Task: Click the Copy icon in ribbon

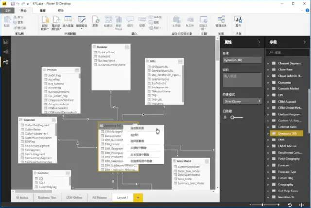Action: tap(15, 22)
